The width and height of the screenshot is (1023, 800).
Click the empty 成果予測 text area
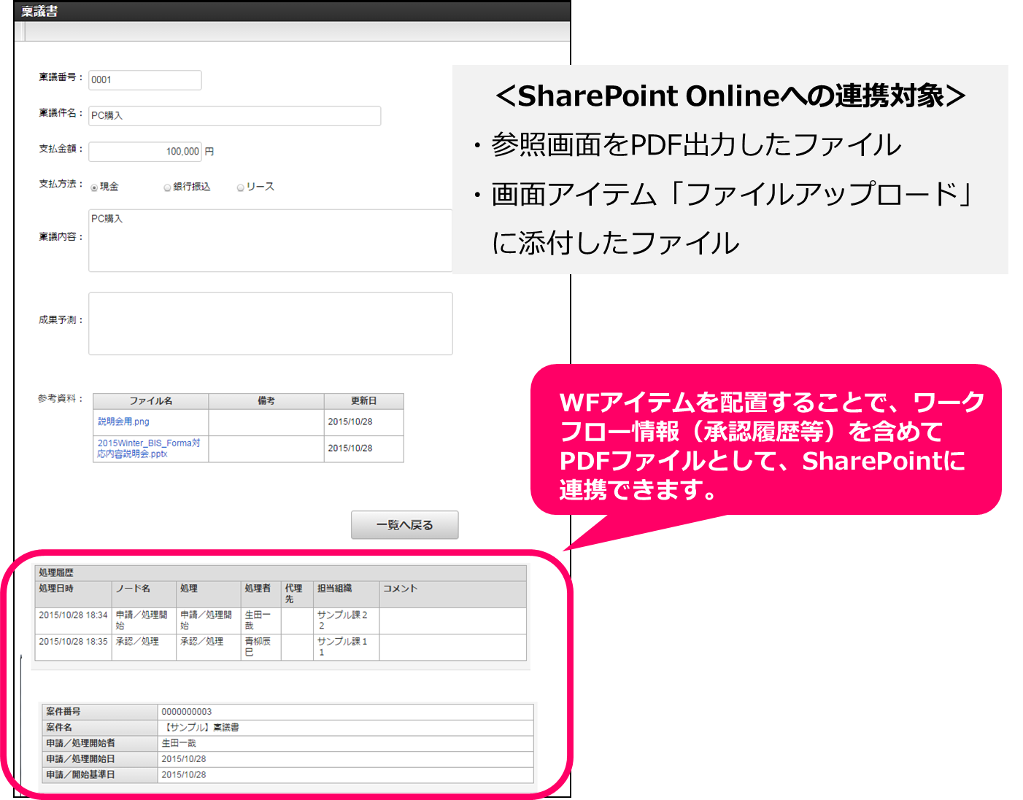click(270, 324)
